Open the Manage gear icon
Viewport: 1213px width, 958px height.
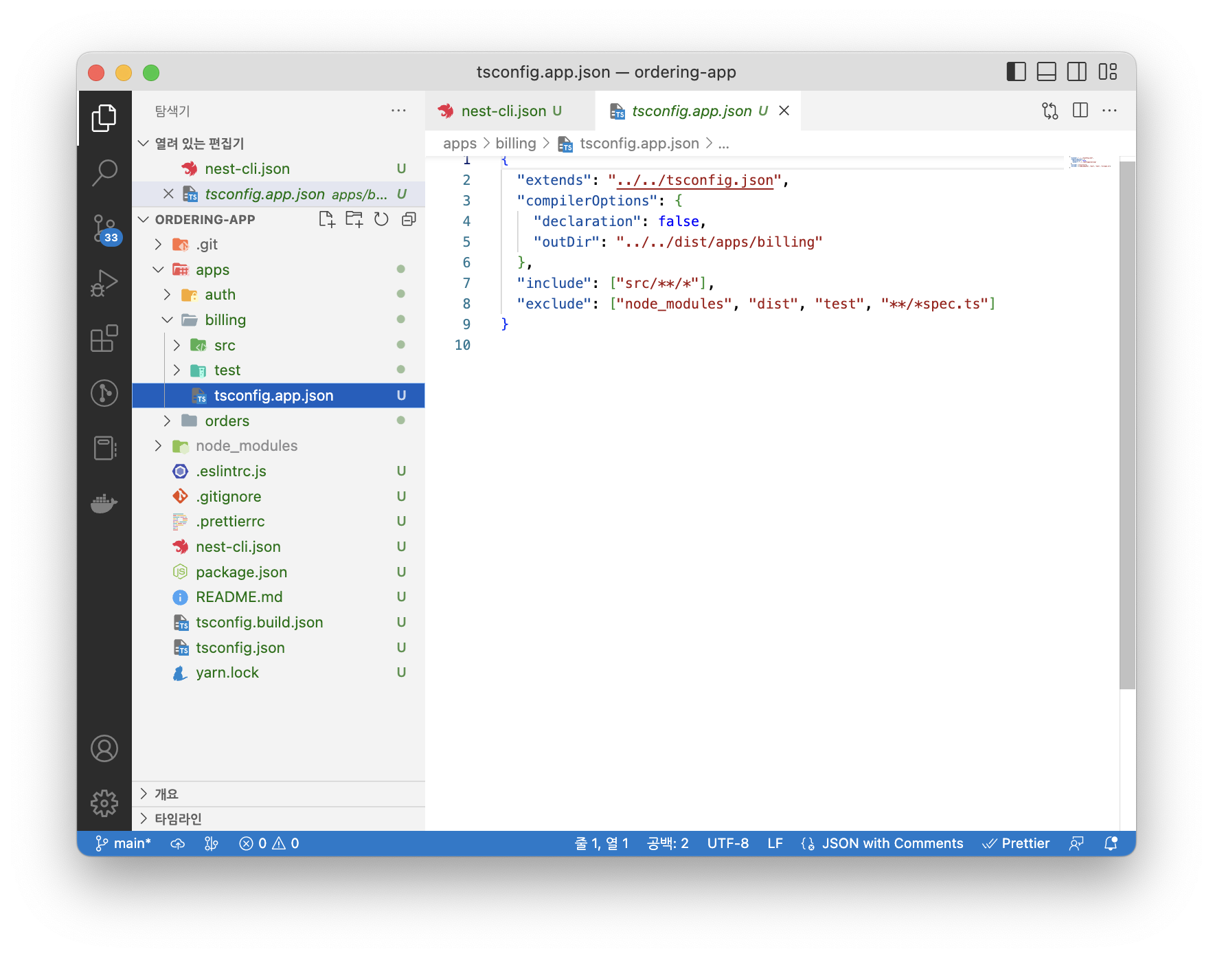coord(104,803)
